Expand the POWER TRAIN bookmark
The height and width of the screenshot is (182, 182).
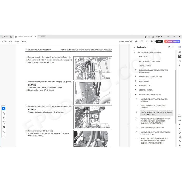135,81
